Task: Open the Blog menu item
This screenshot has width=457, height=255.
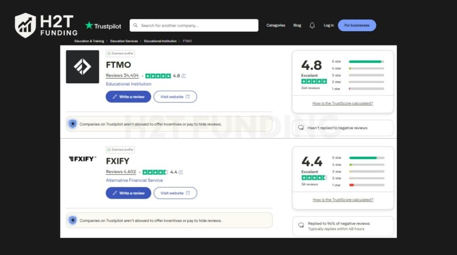Action: [x=297, y=25]
